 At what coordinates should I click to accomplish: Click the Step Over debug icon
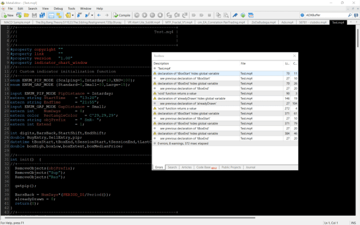pos(177,16)
